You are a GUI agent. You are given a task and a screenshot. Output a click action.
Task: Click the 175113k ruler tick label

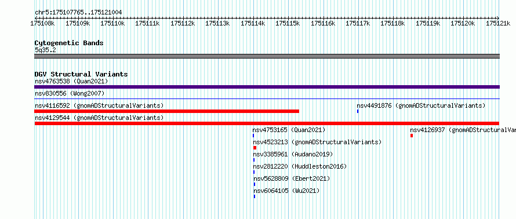point(217,23)
